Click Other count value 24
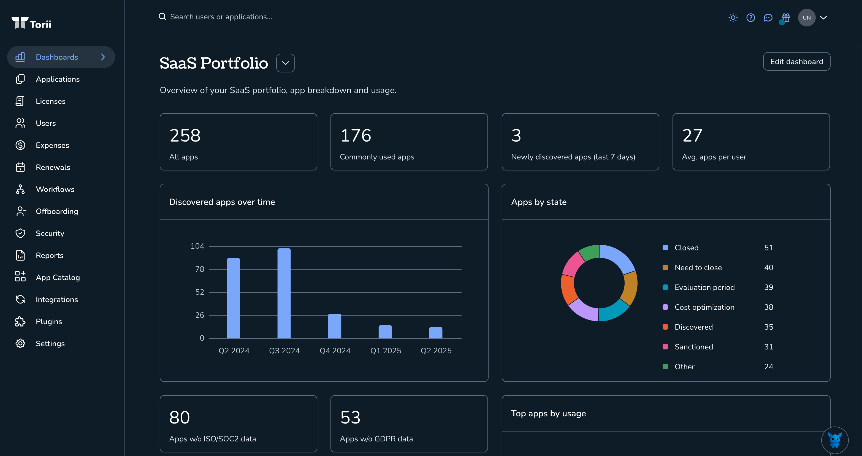 pos(769,367)
